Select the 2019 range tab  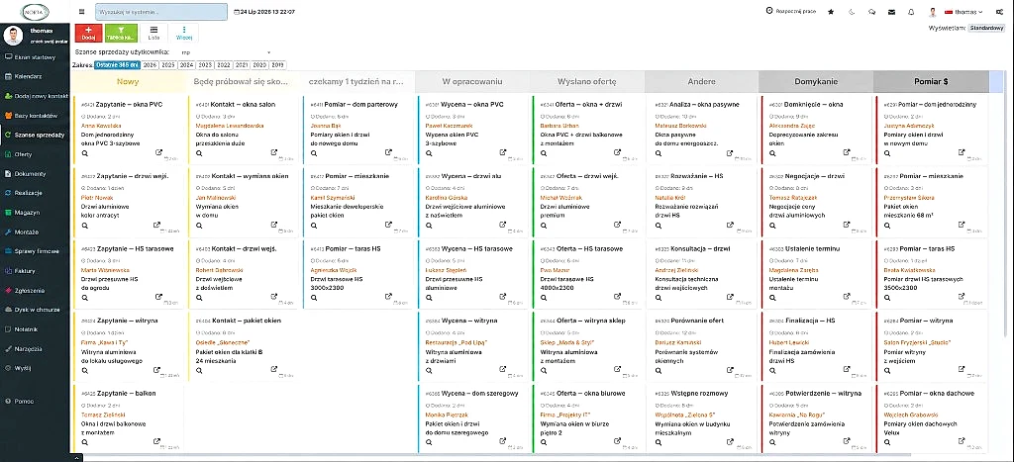(x=278, y=65)
